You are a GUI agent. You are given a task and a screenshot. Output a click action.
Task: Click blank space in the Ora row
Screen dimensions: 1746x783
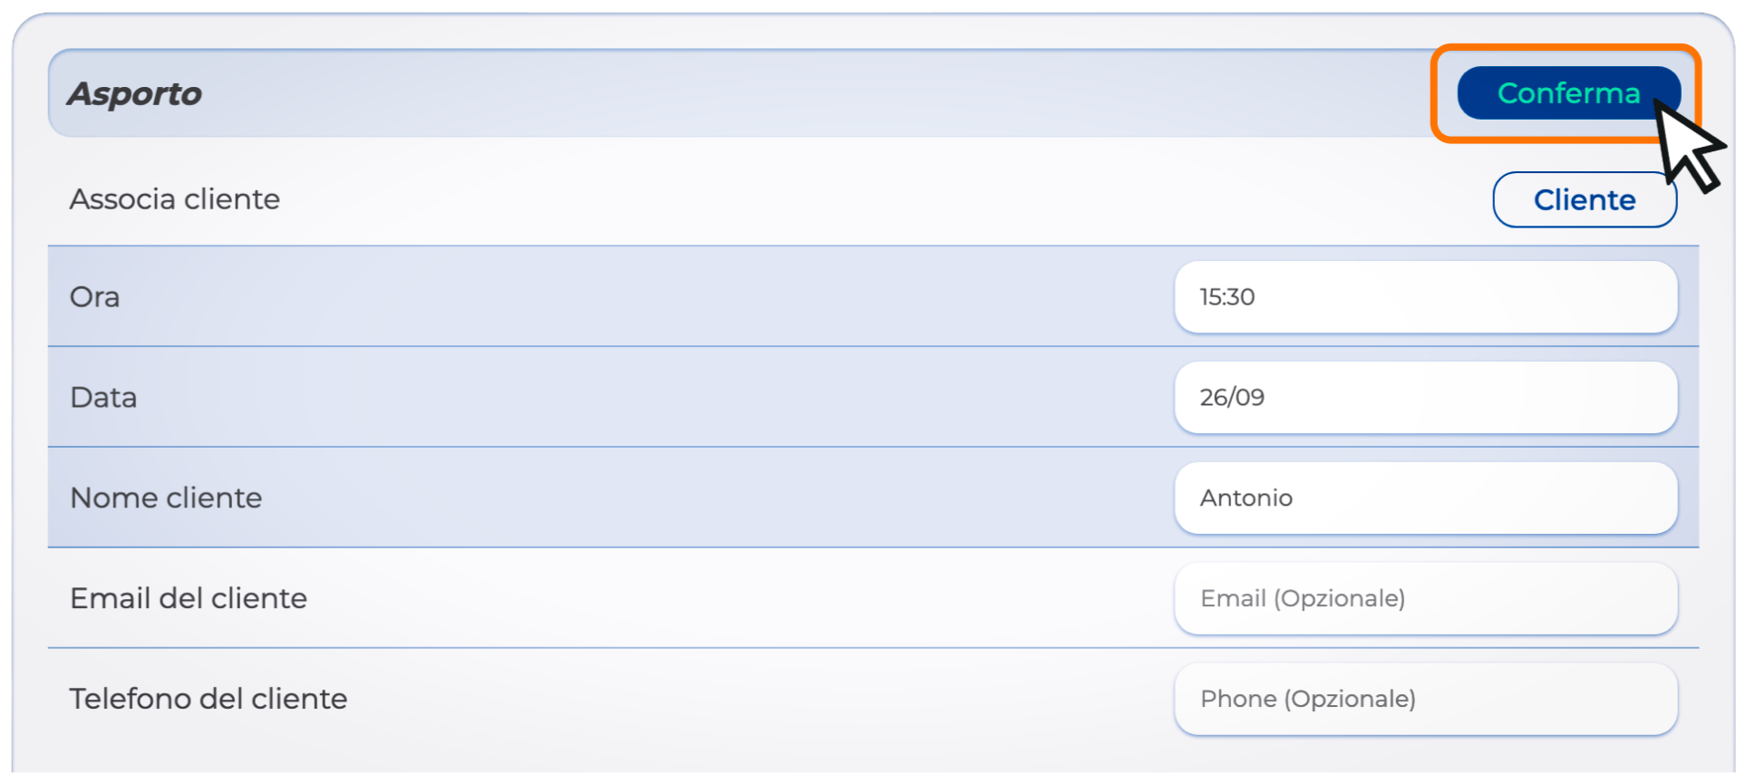coord(635,297)
